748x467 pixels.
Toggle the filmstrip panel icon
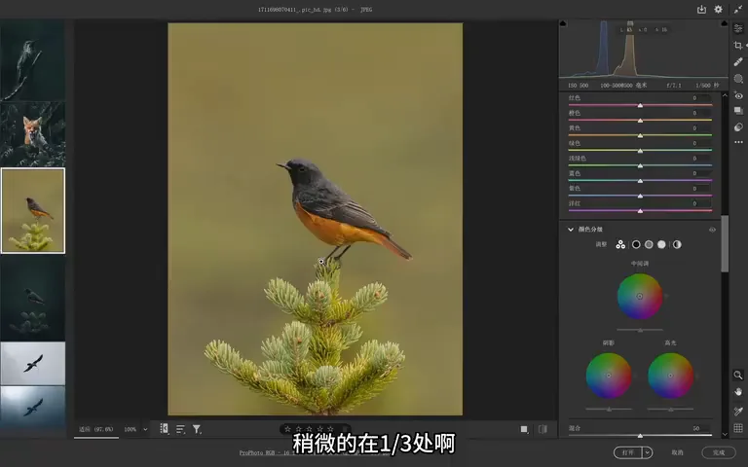(164, 429)
